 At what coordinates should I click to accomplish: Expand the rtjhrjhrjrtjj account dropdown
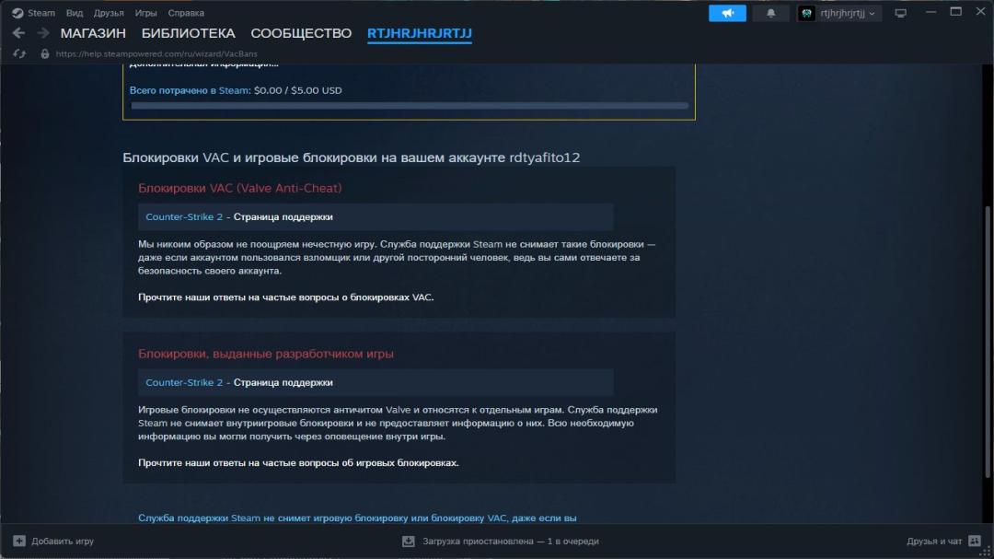click(x=848, y=13)
